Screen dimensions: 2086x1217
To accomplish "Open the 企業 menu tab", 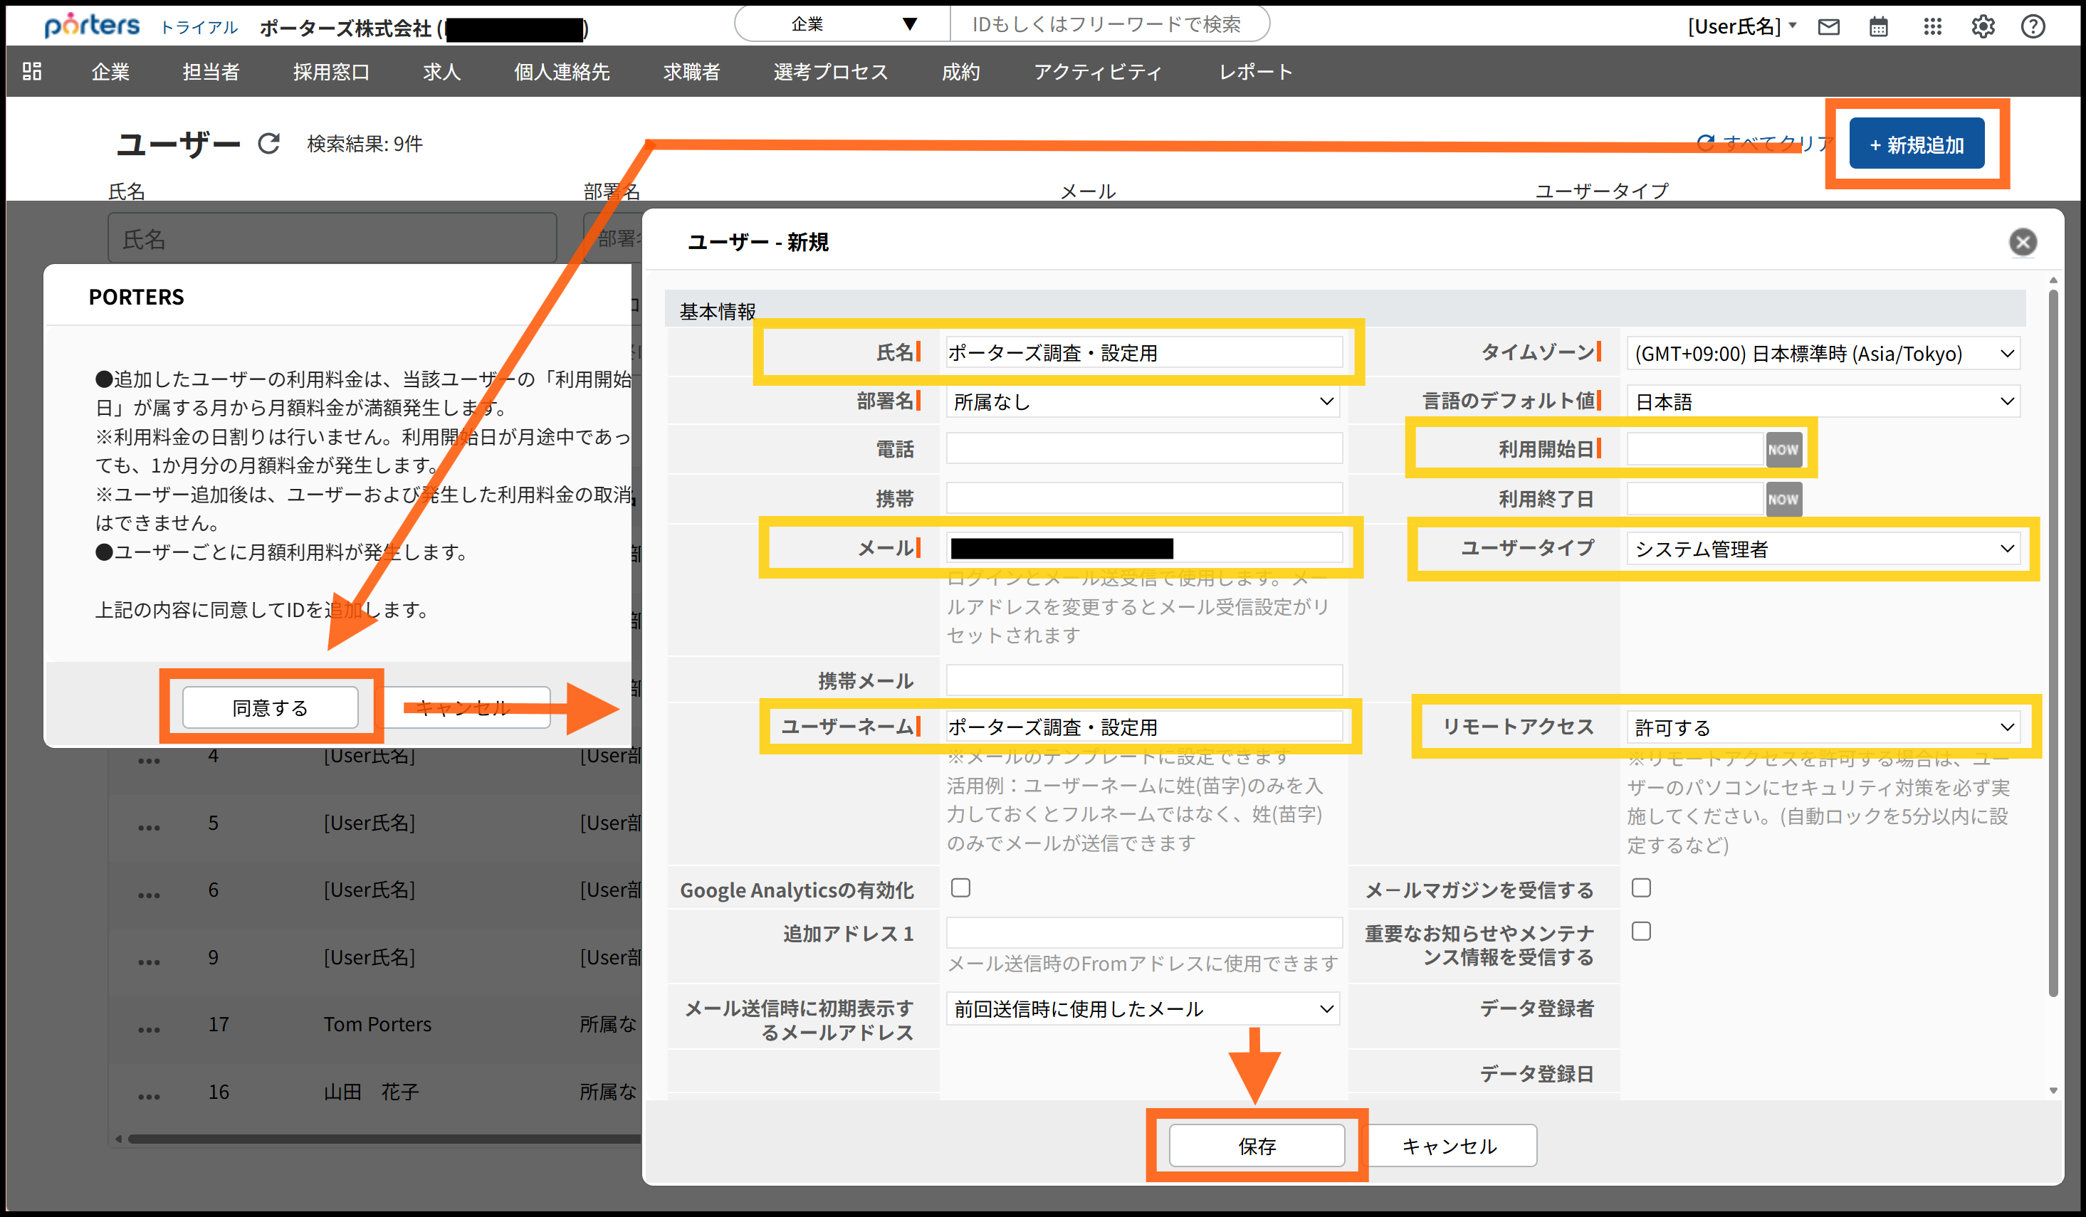I will coord(110,72).
